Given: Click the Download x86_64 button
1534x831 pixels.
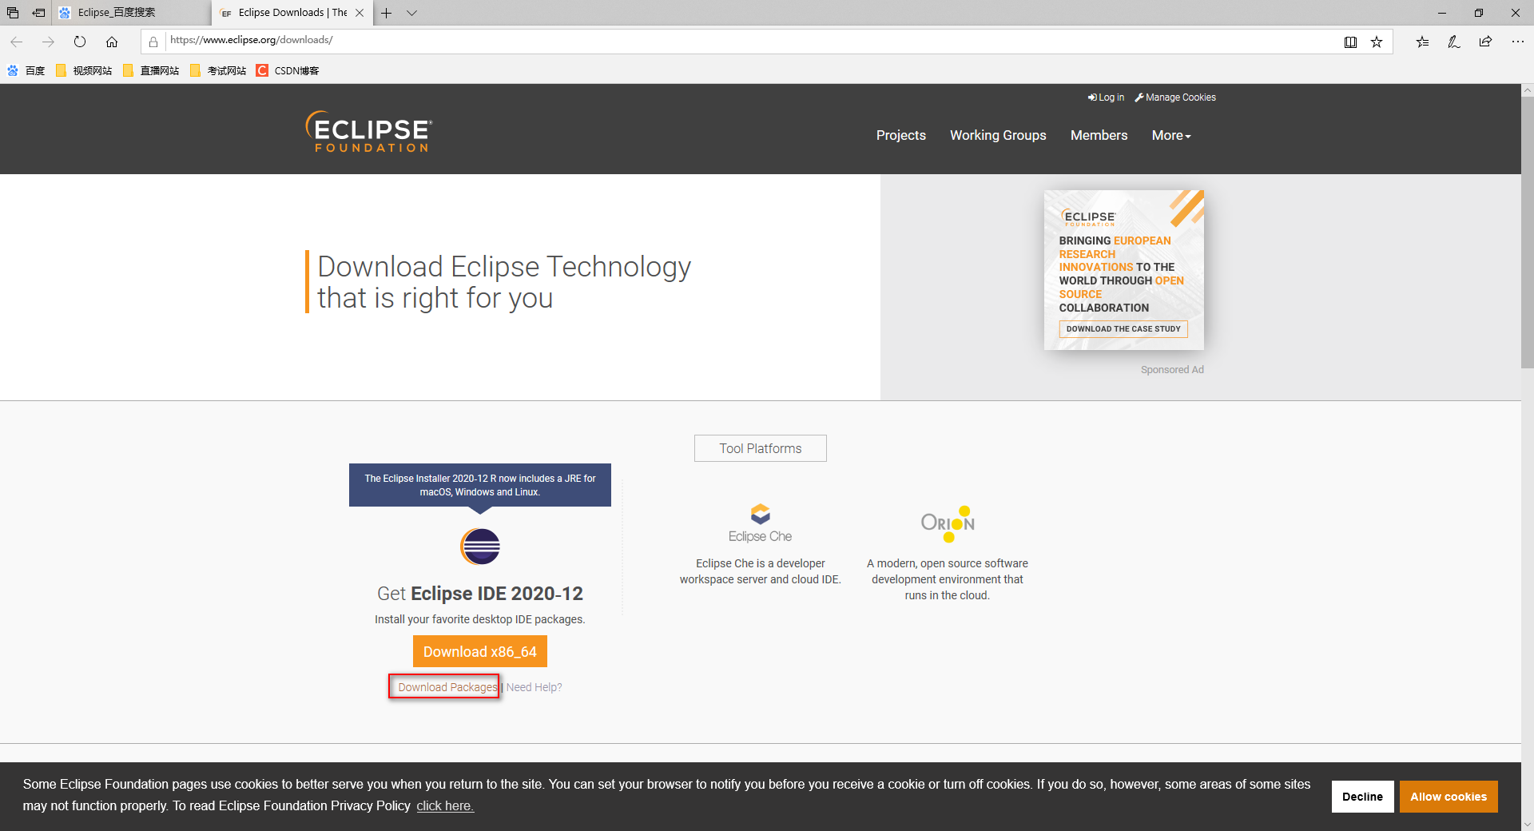Looking at the screenshot, I should coord(479,651).
